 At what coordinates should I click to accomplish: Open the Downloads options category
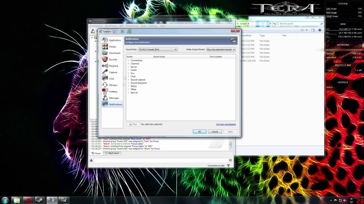[x=112, y=53]
